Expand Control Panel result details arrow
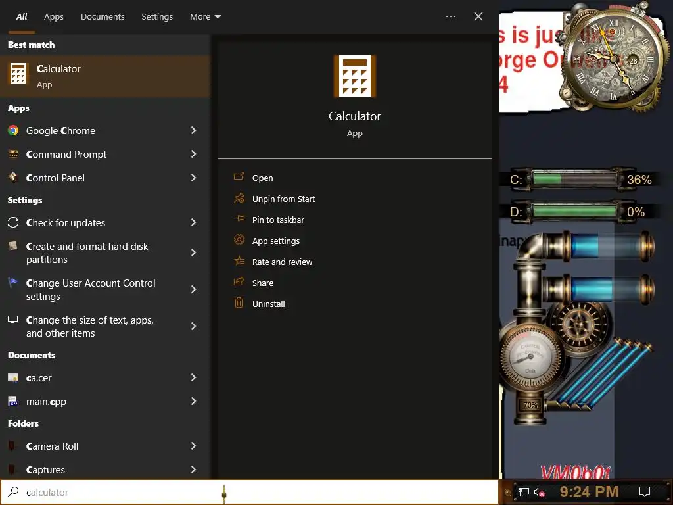 coord(194,178)
